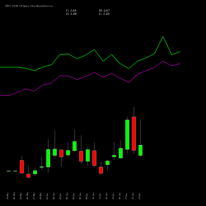Select the red candle above 08 Jun

point(81,156)
